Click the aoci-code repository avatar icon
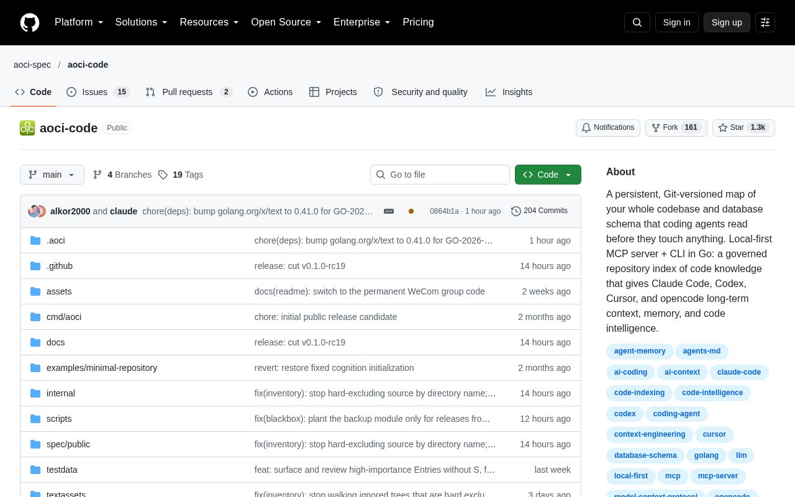The image size is (795, 497). pyautogui.click(x=27, y=128)
